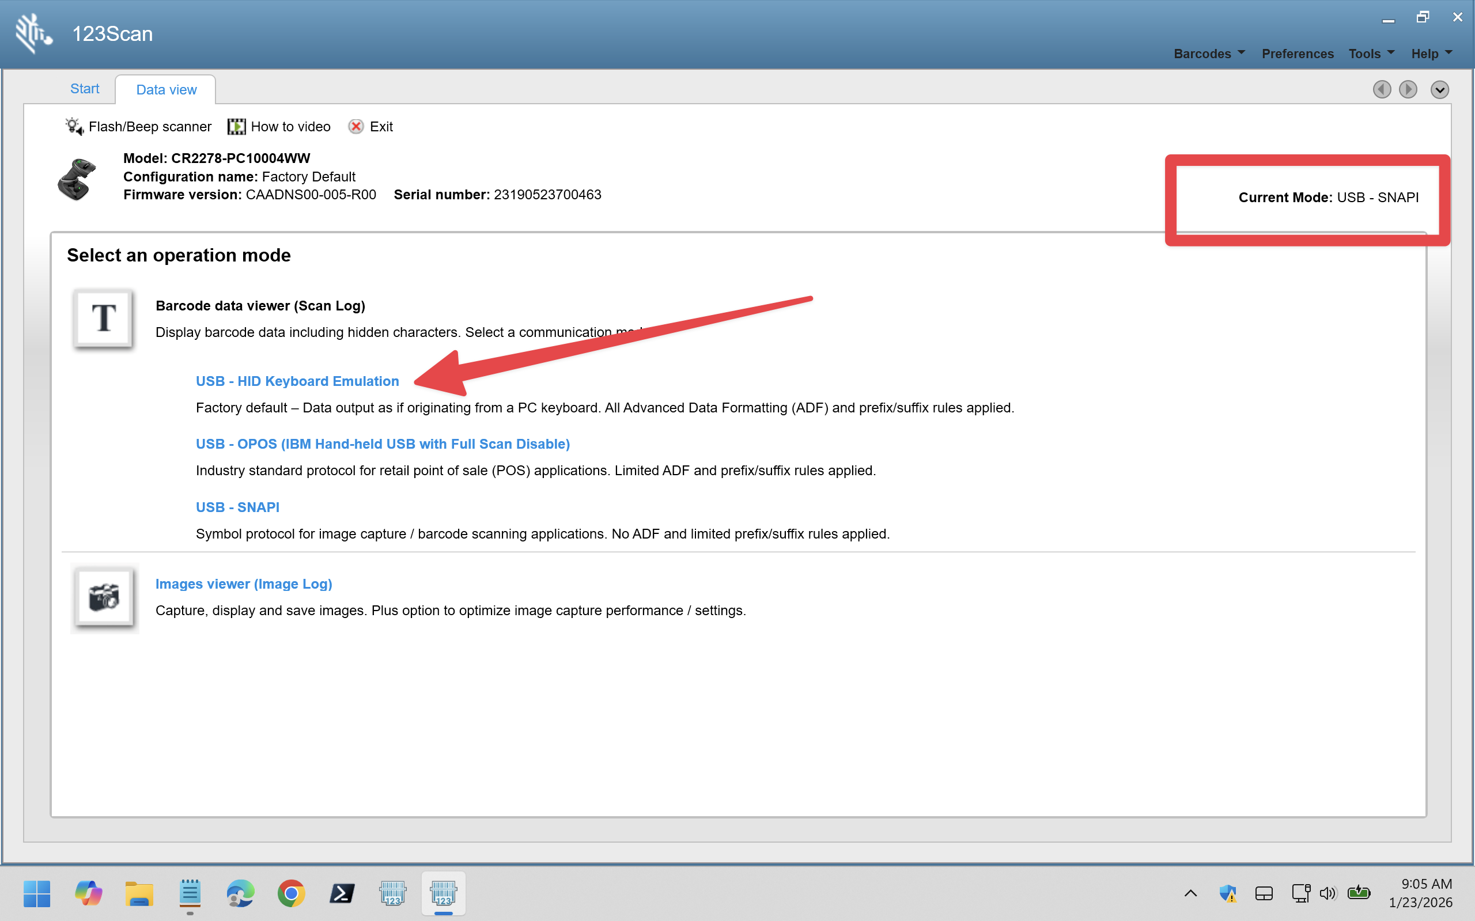Navigate back with the left arrow
Viewport: 1475px width, 921px height.
pos(1381,89)
